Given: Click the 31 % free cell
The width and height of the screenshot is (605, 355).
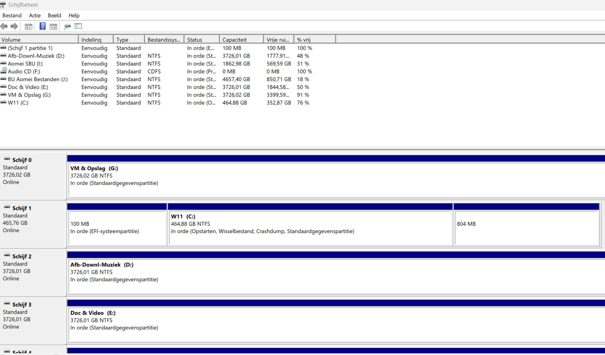Looking at the screenshot, I should click(x=303, y=63).
